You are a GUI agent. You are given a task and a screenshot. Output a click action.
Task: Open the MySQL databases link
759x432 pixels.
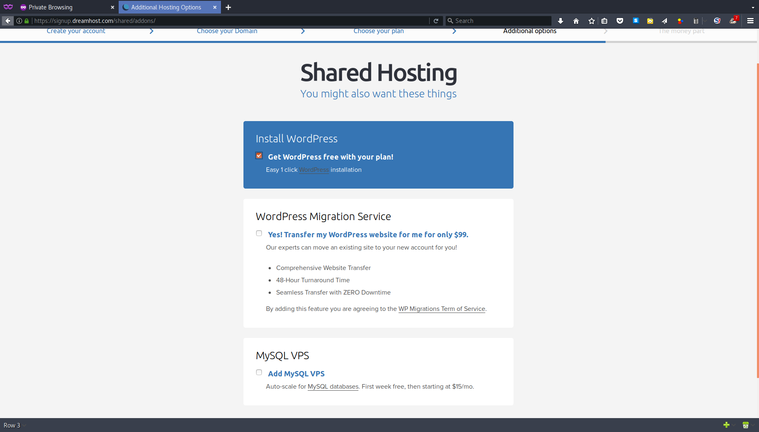tap(333, 387)
